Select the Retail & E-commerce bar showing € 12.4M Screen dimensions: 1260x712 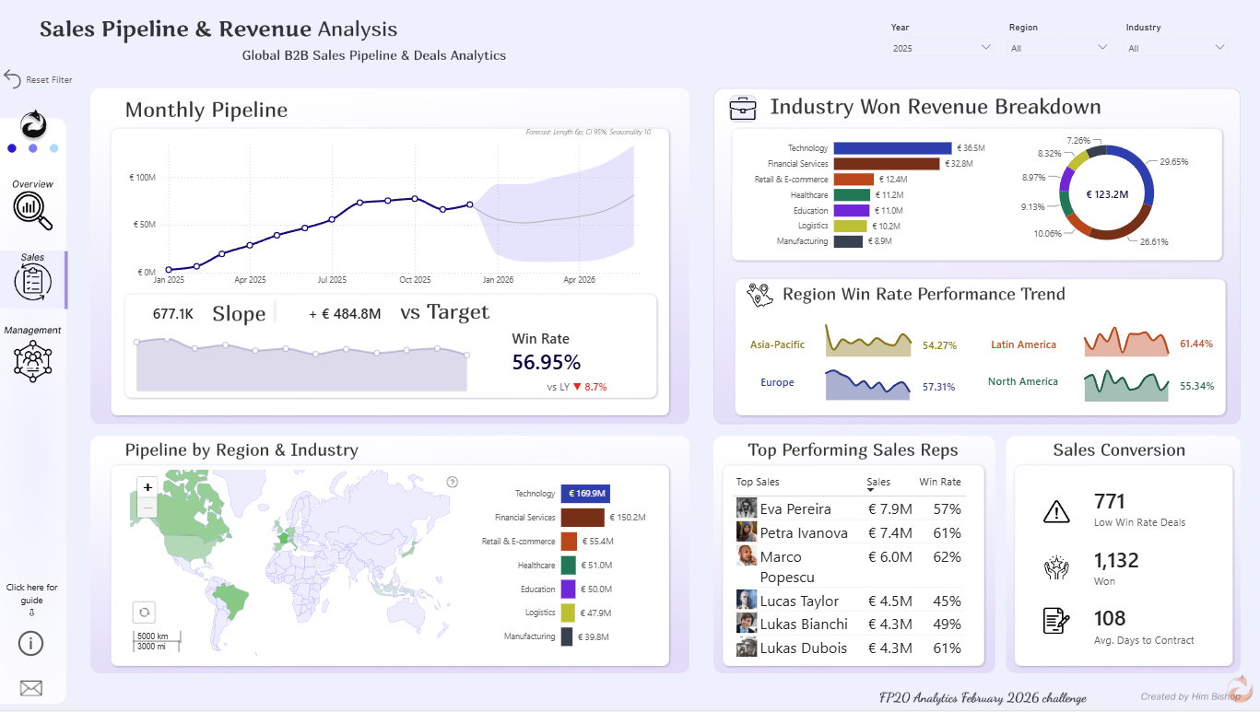854,180
